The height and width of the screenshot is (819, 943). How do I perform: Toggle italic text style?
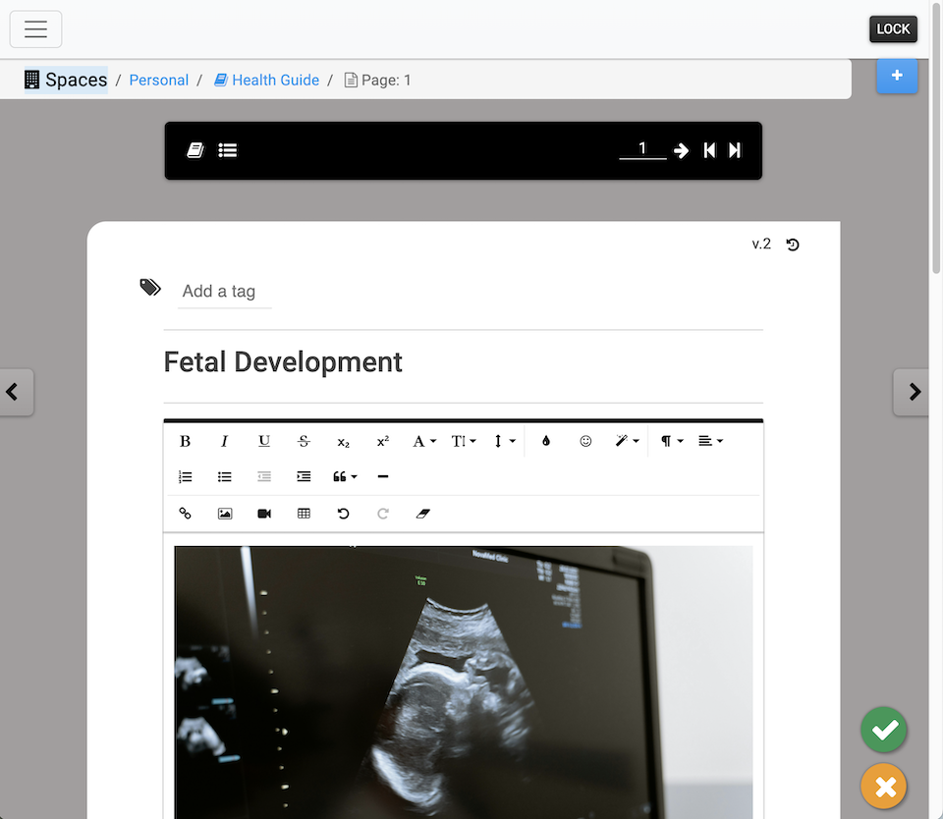pos(224,441)
